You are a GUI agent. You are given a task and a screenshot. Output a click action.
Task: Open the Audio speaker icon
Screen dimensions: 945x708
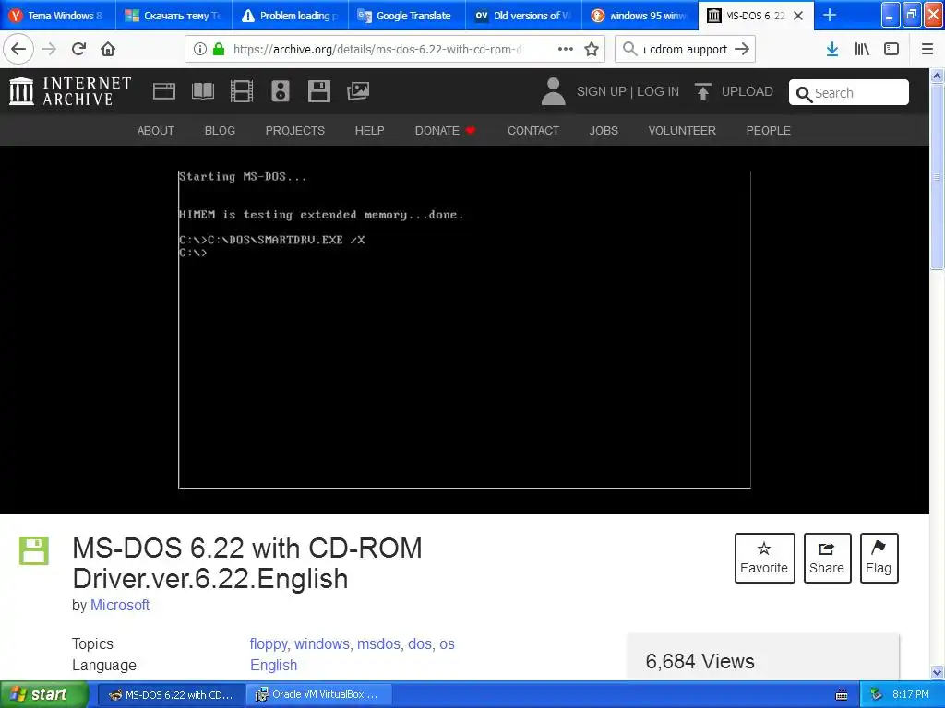[281, 91]
